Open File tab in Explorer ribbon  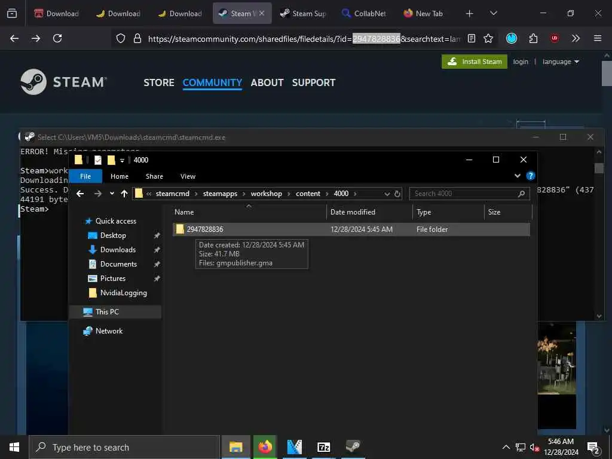[85, 176]
